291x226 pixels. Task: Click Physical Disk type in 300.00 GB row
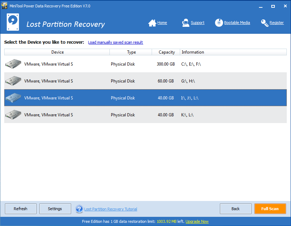click(123, 64)
